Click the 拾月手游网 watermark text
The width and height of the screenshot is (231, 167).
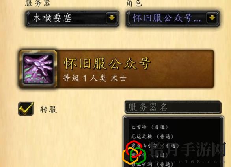click(x=188, y=150)
